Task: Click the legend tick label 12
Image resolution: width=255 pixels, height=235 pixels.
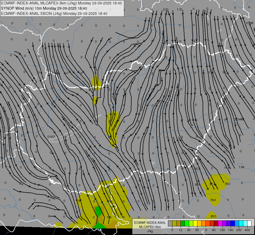Action: (181, 230)
